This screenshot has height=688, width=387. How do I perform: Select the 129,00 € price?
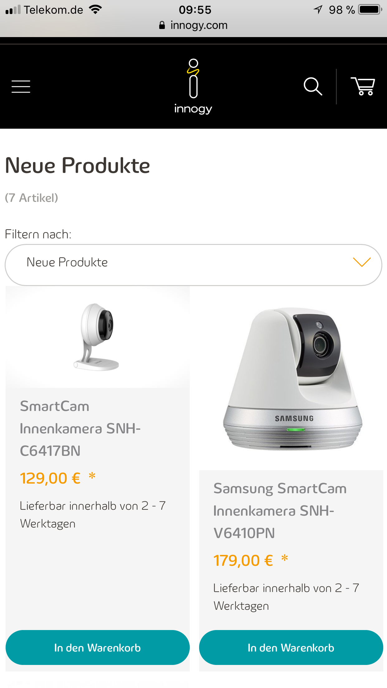point(50,478)
